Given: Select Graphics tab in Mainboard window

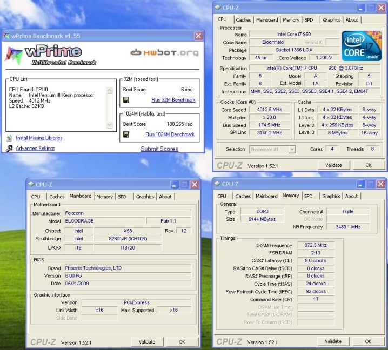Looking at the screenshot, I should pyautogui.click(x=145, y=197).
